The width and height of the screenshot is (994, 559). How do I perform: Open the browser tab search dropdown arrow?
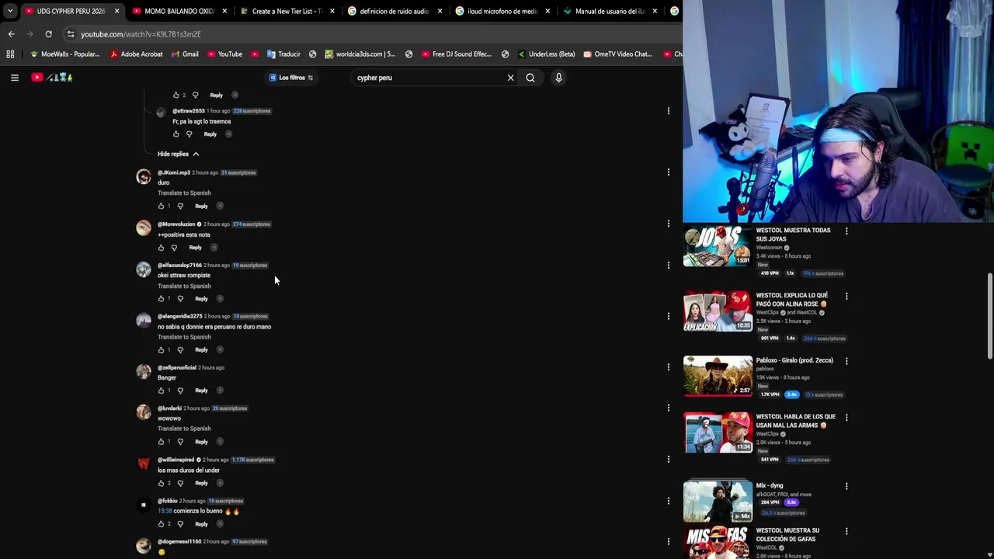(x=10, y=11)
